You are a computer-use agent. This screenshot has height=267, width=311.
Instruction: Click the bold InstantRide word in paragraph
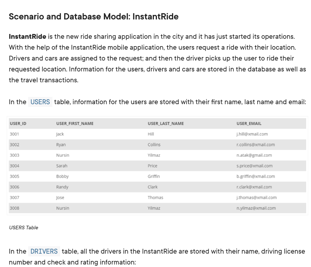[28, 36]
